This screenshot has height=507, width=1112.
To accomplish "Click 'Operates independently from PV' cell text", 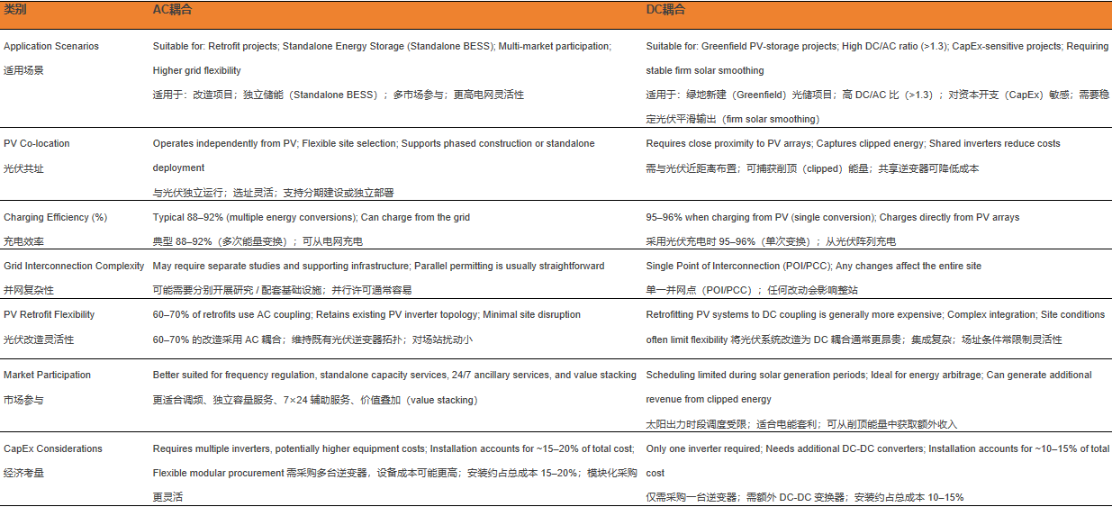I will pyautogui.click(x=224, y=143).
